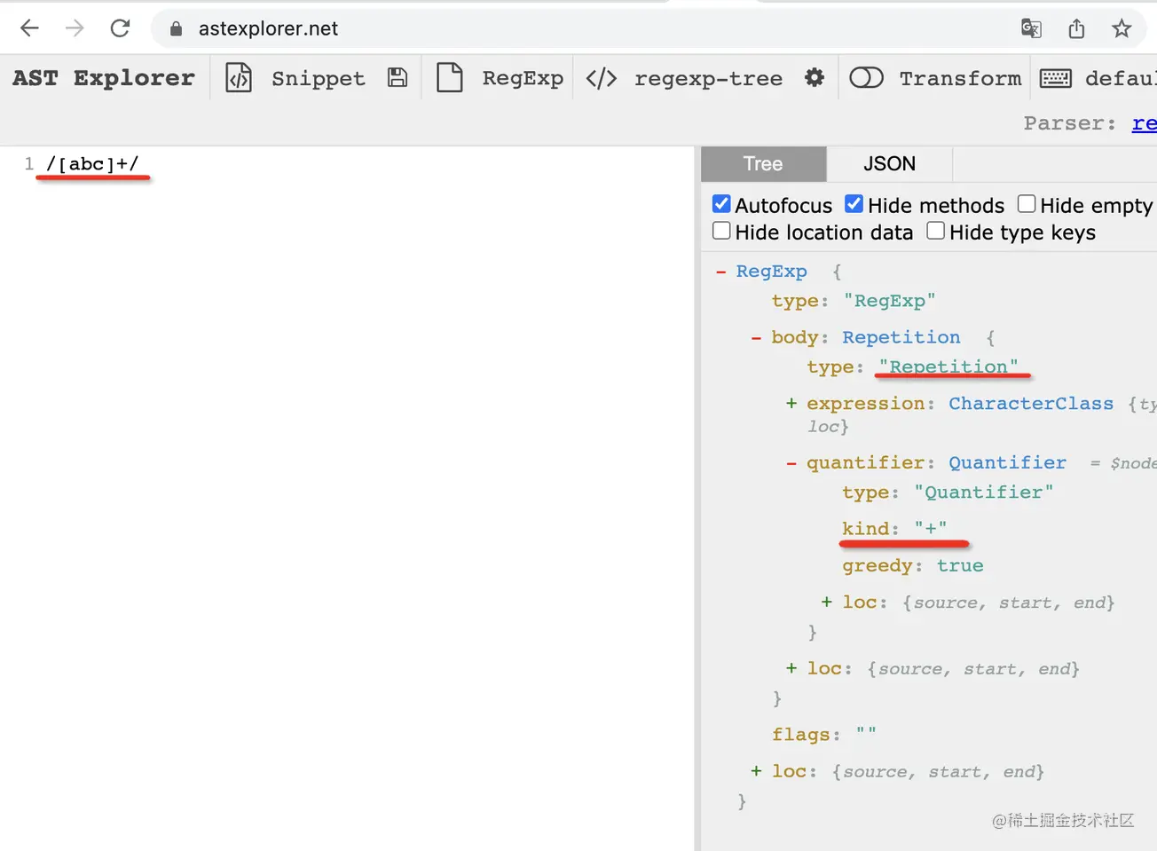This screenshot has height=851, width=1157.
Task: Toggle the Transform switch
Action: [x=866, y=78]
